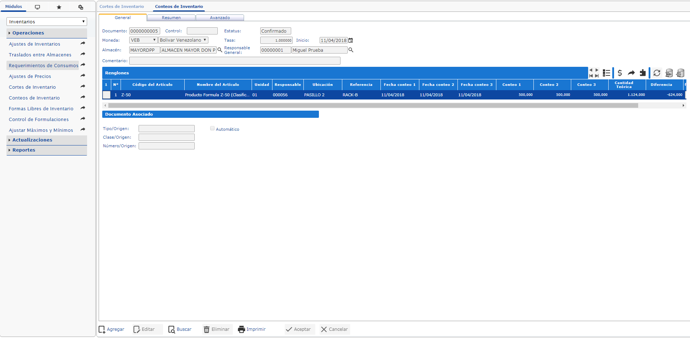Jump to last row in Renglones
This screenshot has width=690, height=338.
[x=597, y=76]
